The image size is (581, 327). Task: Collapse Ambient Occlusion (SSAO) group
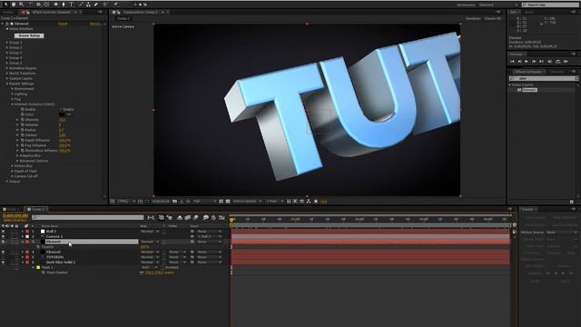pyautogui.click(x=12, y=104)
